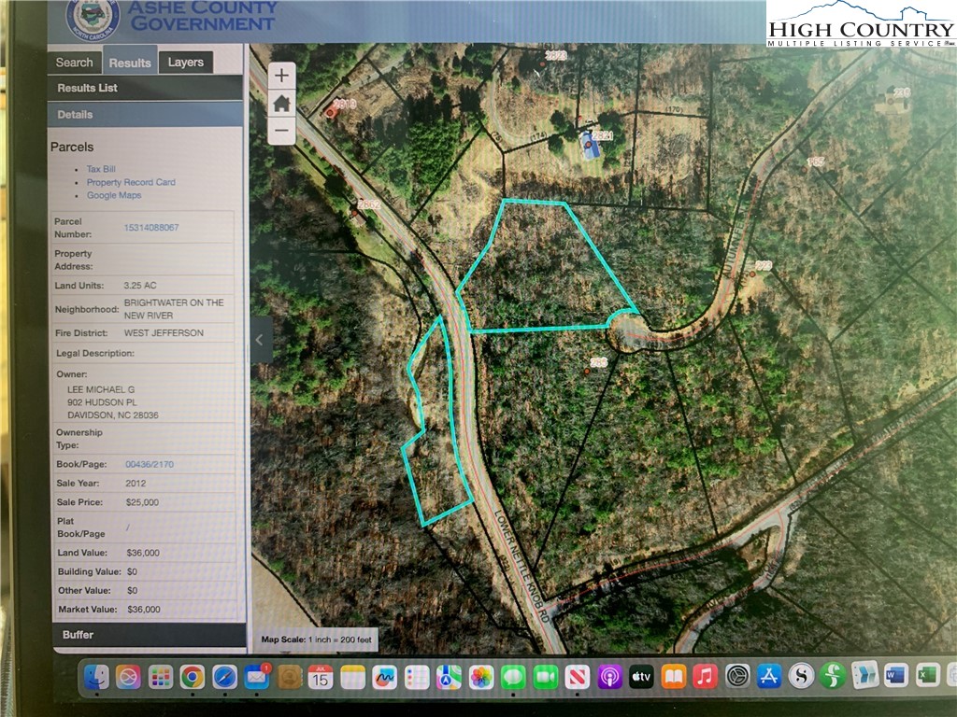Screen dimensions: 957x717
Task: Click the map zoom in plus button
Action: 281,77
